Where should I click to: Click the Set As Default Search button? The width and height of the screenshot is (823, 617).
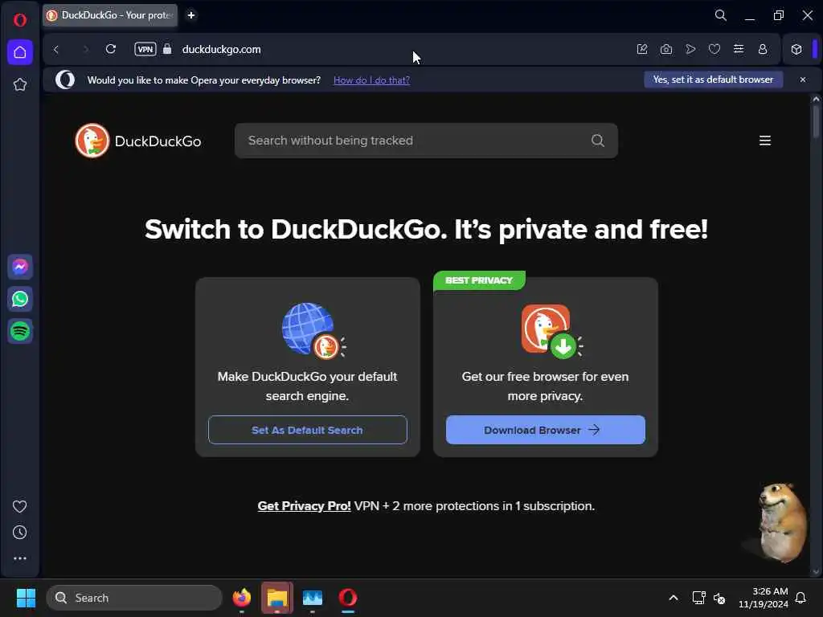tap(308, 430)
